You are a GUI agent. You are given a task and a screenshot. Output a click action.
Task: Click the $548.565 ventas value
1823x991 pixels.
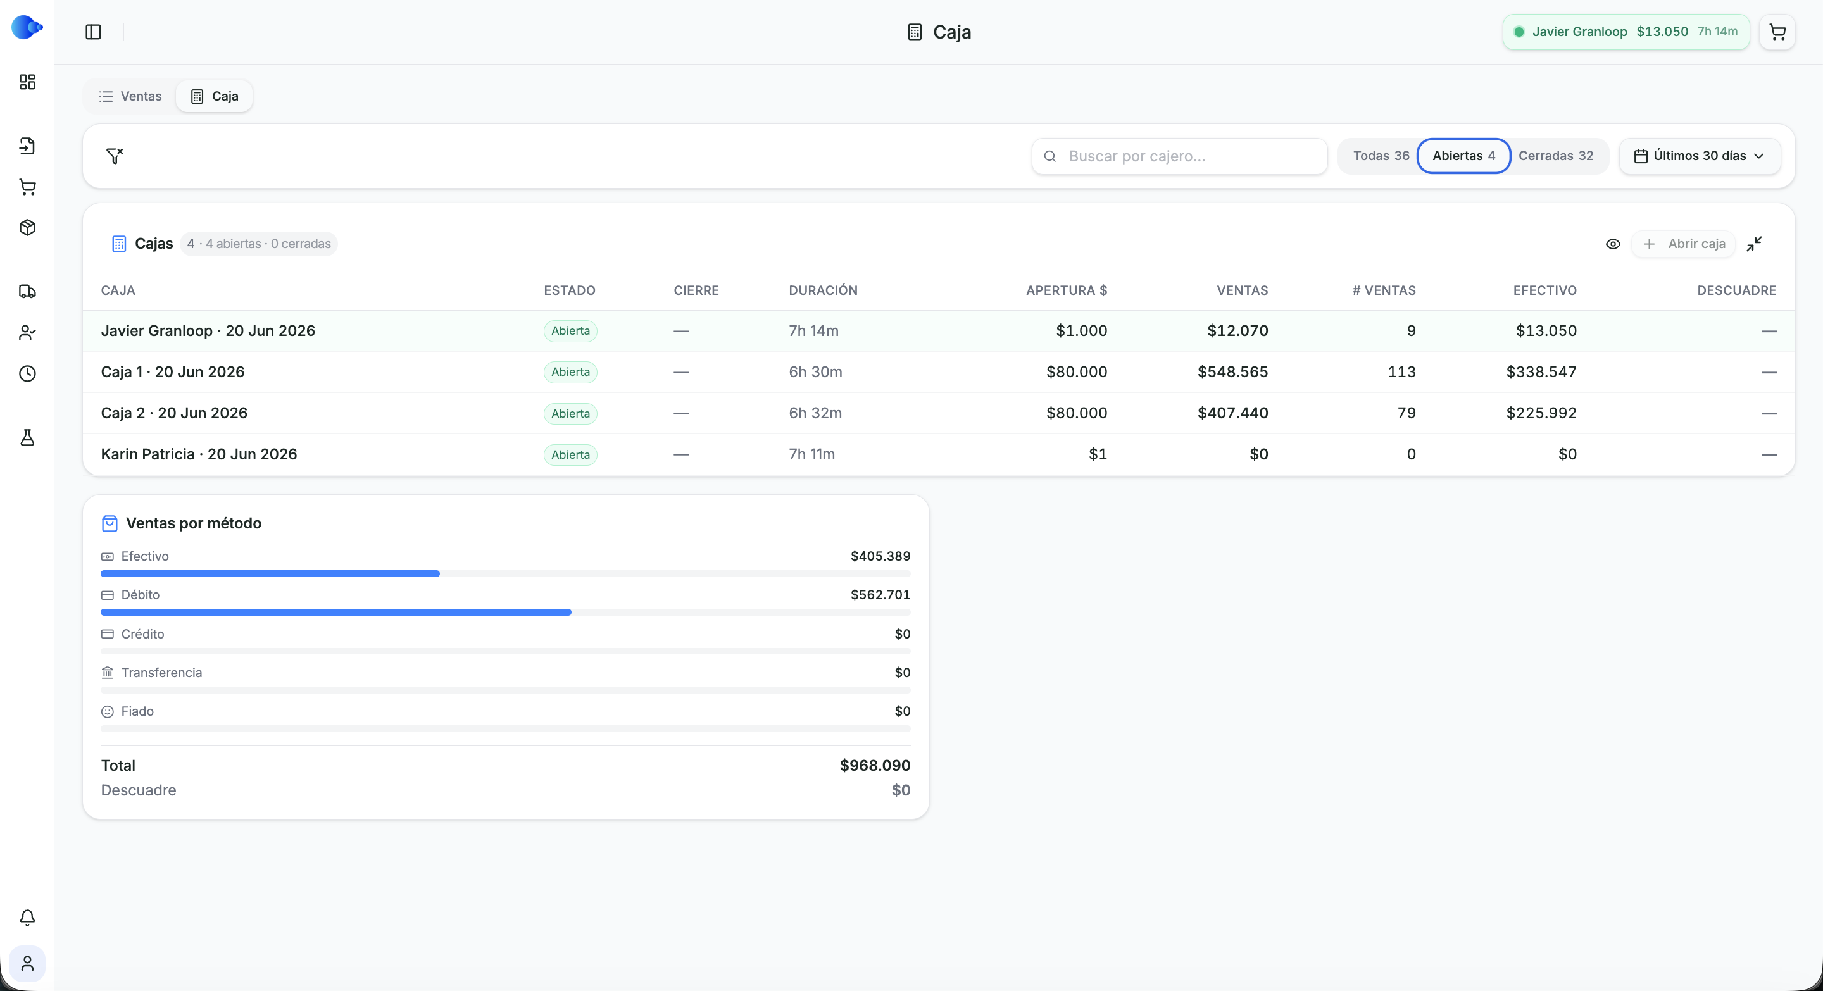1232,372
